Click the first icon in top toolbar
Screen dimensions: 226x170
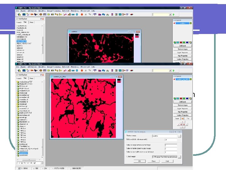pos(19,14)
